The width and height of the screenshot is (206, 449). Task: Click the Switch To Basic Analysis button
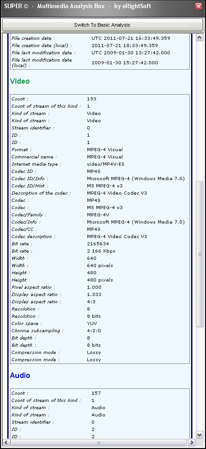pos(102,25)
